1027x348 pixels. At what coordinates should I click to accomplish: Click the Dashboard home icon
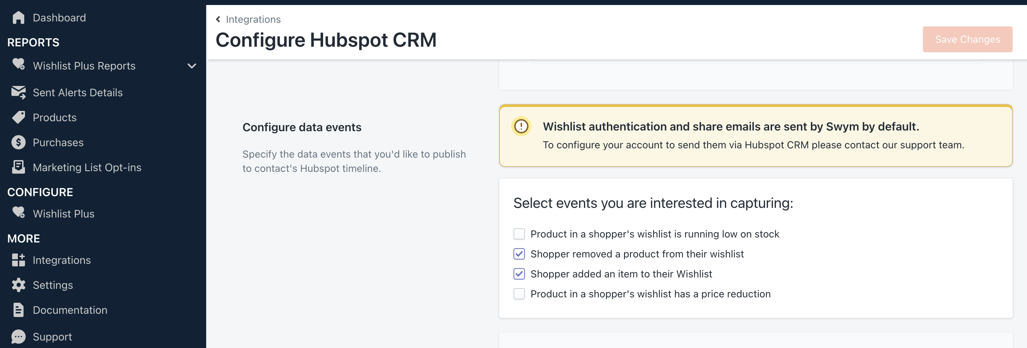[x=18, y=17]
